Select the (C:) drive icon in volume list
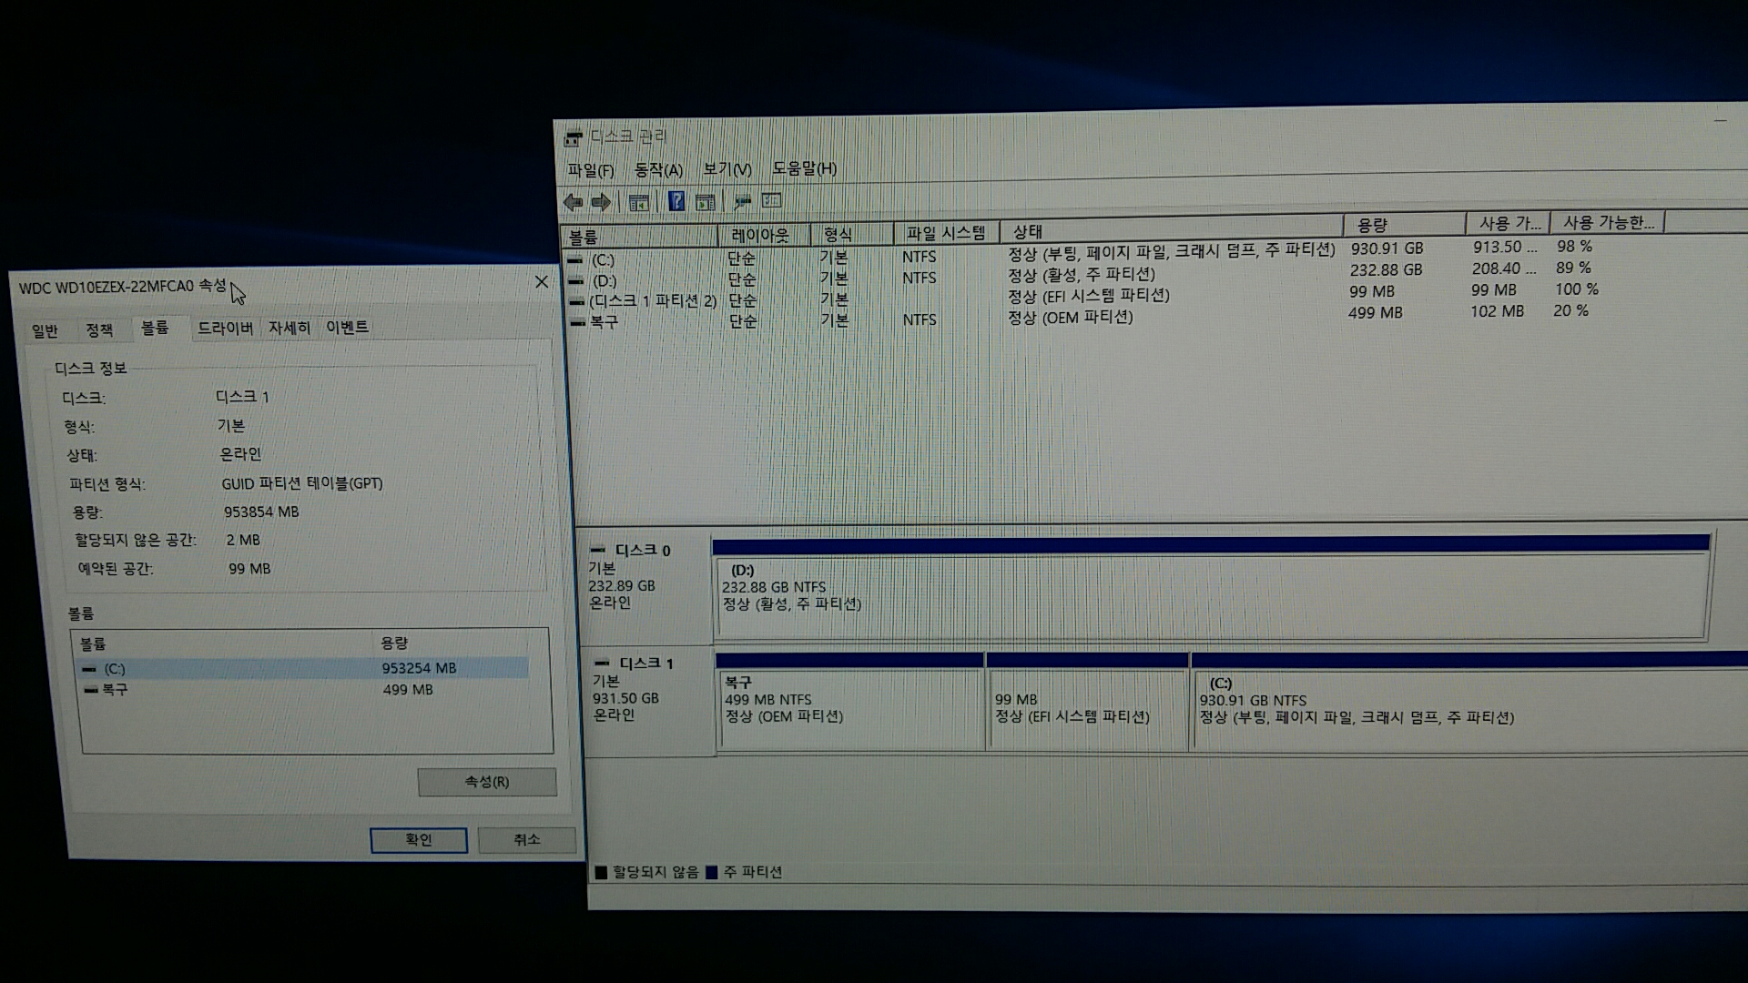1748x983 pixels. (575, 260)
